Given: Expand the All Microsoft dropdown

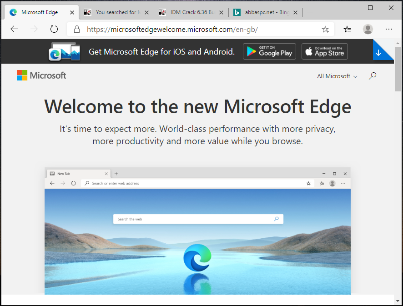Looking at the screenshot, I should [x=337, y=76].
